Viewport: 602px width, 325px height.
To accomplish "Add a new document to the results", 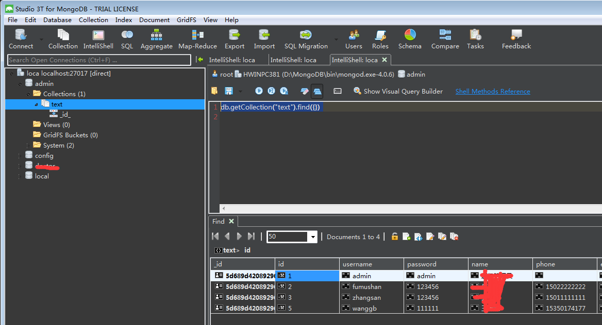I will point(406,236).
